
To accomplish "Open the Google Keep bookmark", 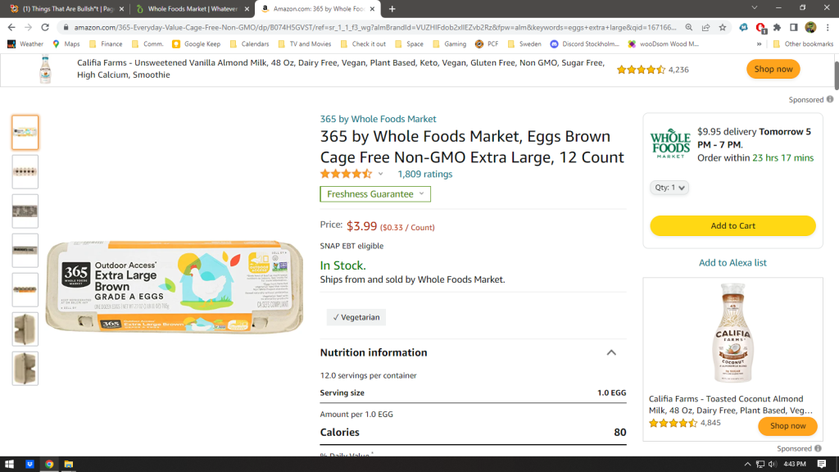I will pos(196,44).
